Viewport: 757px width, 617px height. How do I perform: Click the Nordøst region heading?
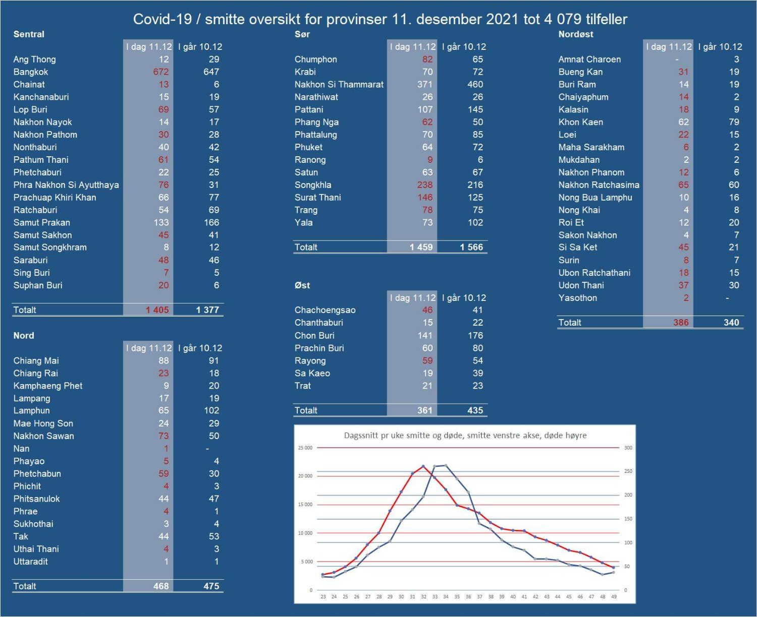(x=576, y=34)
